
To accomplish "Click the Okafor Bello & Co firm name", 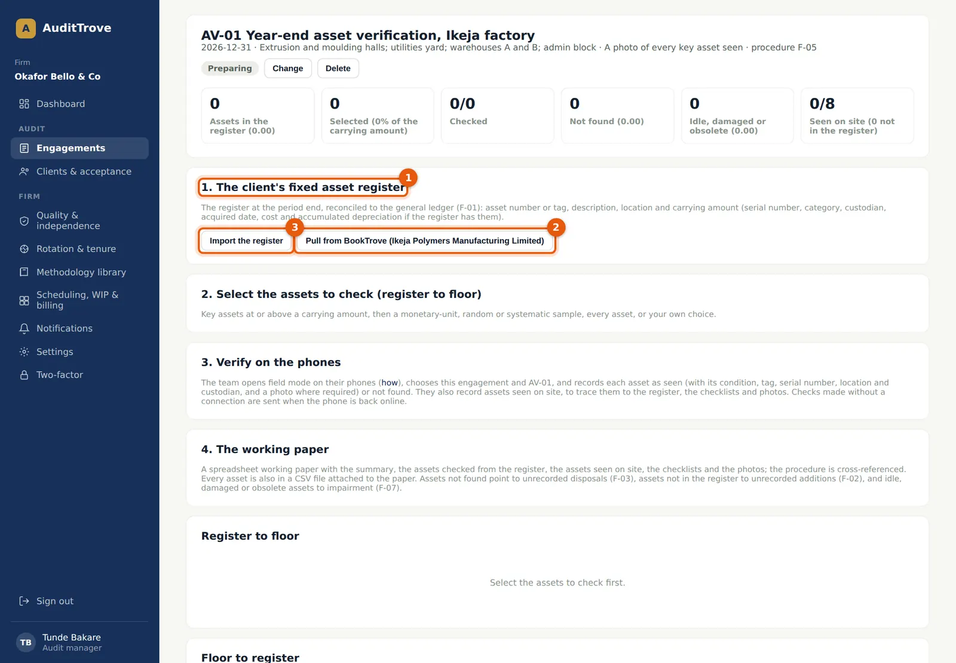I will pyautogui.click(x=58, y=76).
